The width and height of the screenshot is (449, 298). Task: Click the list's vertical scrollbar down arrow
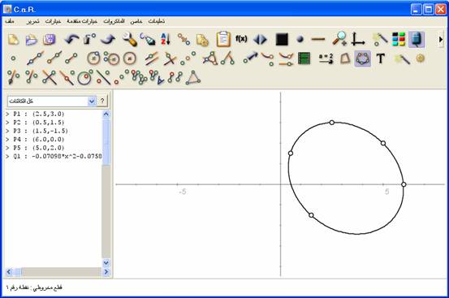tap(106, 262)
